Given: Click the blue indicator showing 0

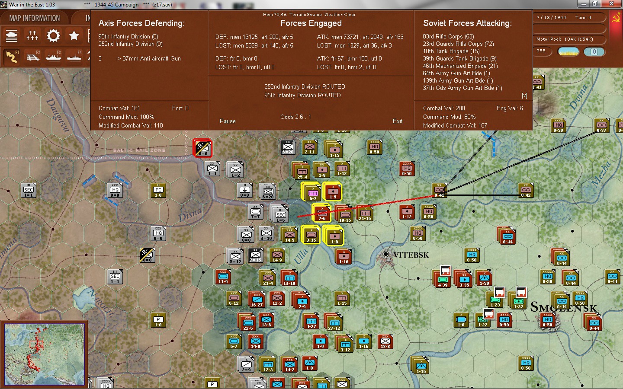Looking at the screenshot, I should 594,51.
